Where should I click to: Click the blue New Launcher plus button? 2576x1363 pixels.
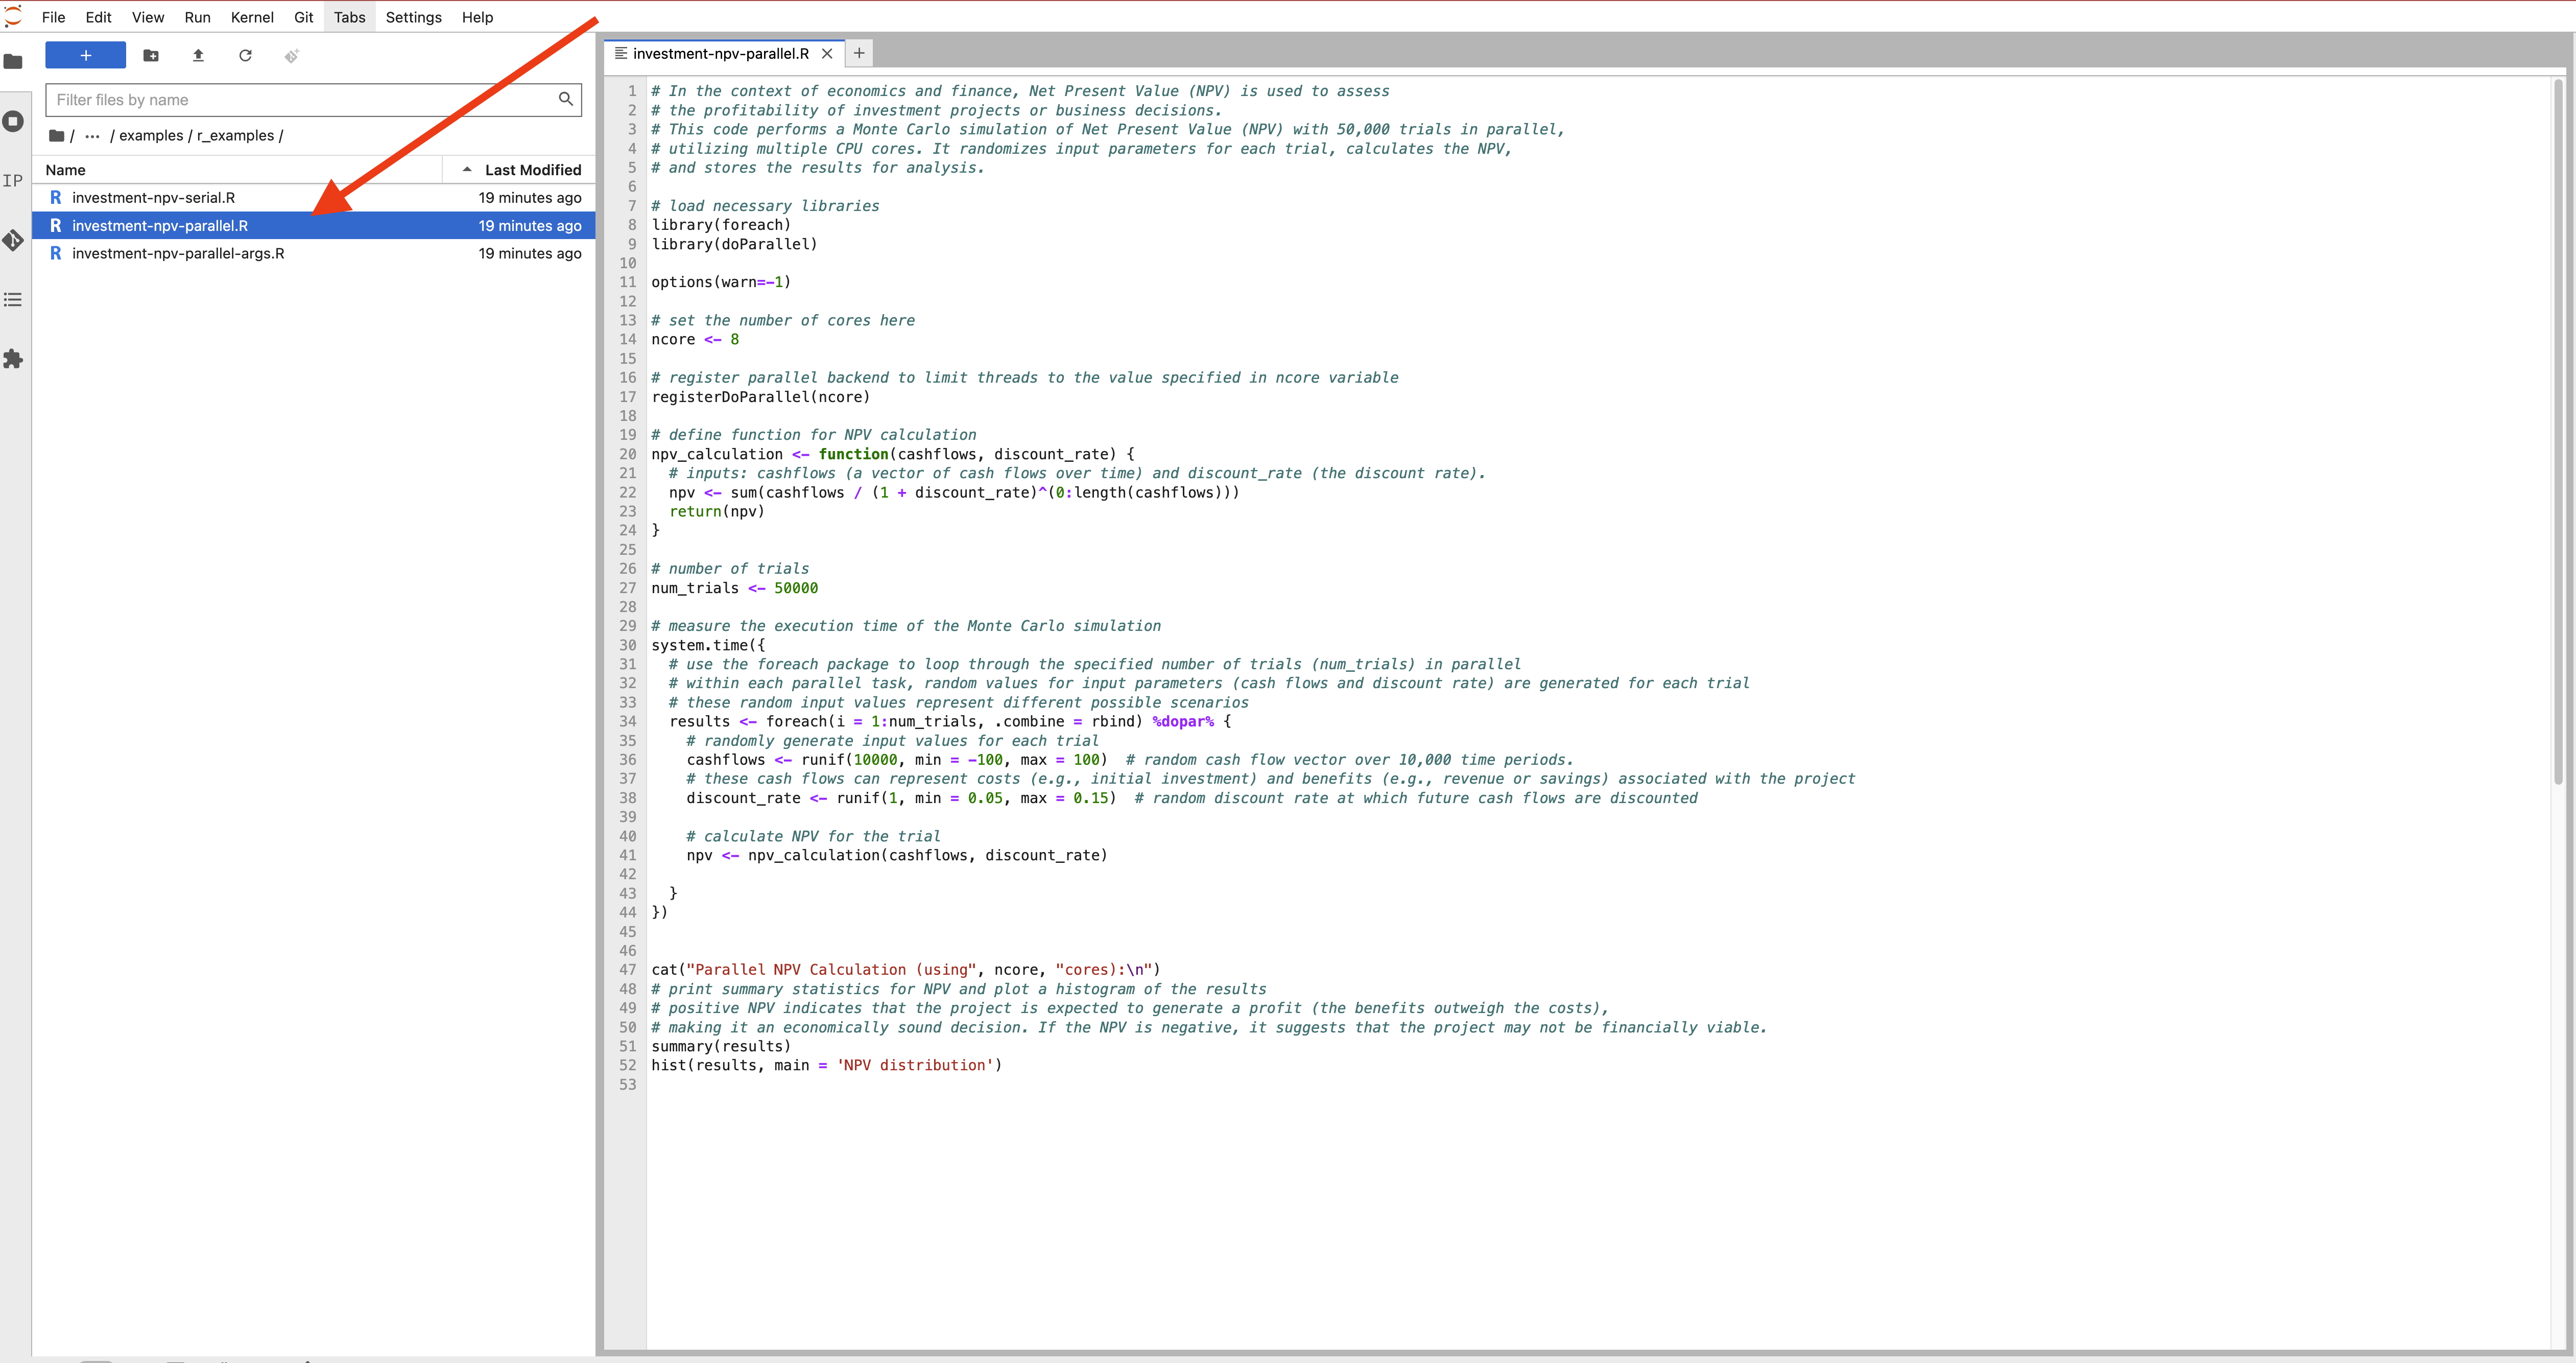pyautogui.click(x=86, y=56)
